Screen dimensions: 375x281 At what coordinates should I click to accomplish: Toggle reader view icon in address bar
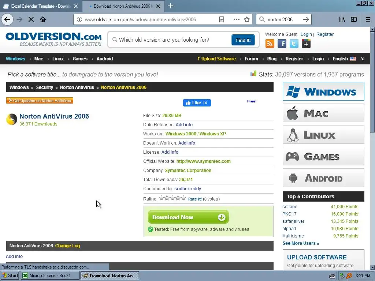(222, 19)
